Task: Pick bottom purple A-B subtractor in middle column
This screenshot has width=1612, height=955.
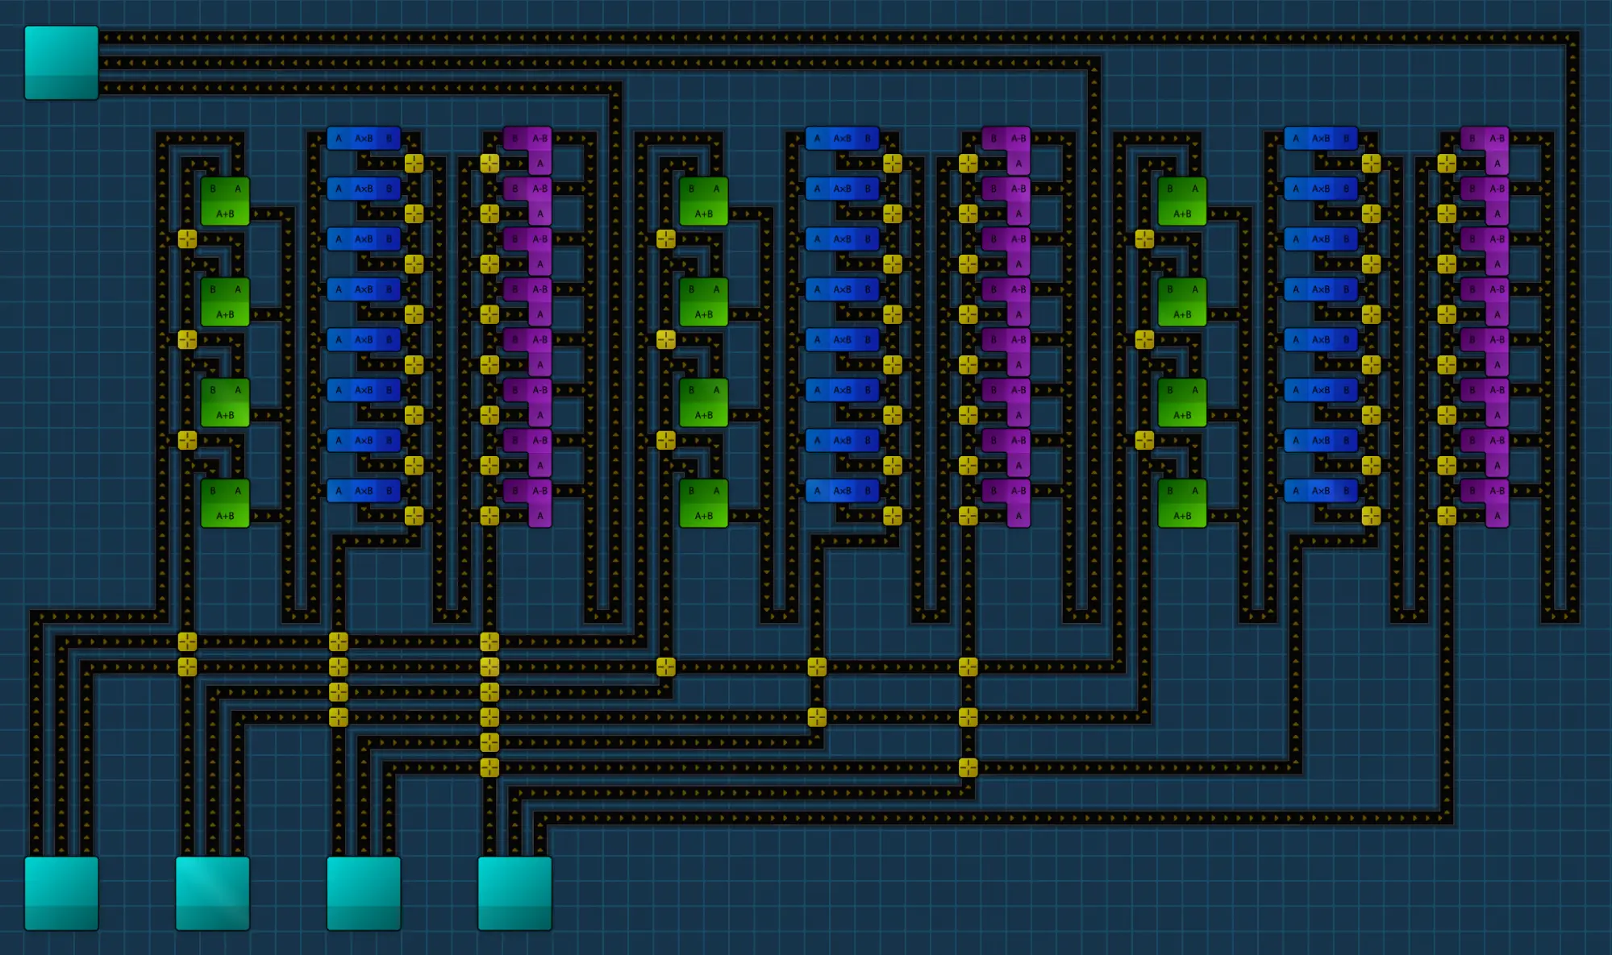Action: coord(1008,503)
